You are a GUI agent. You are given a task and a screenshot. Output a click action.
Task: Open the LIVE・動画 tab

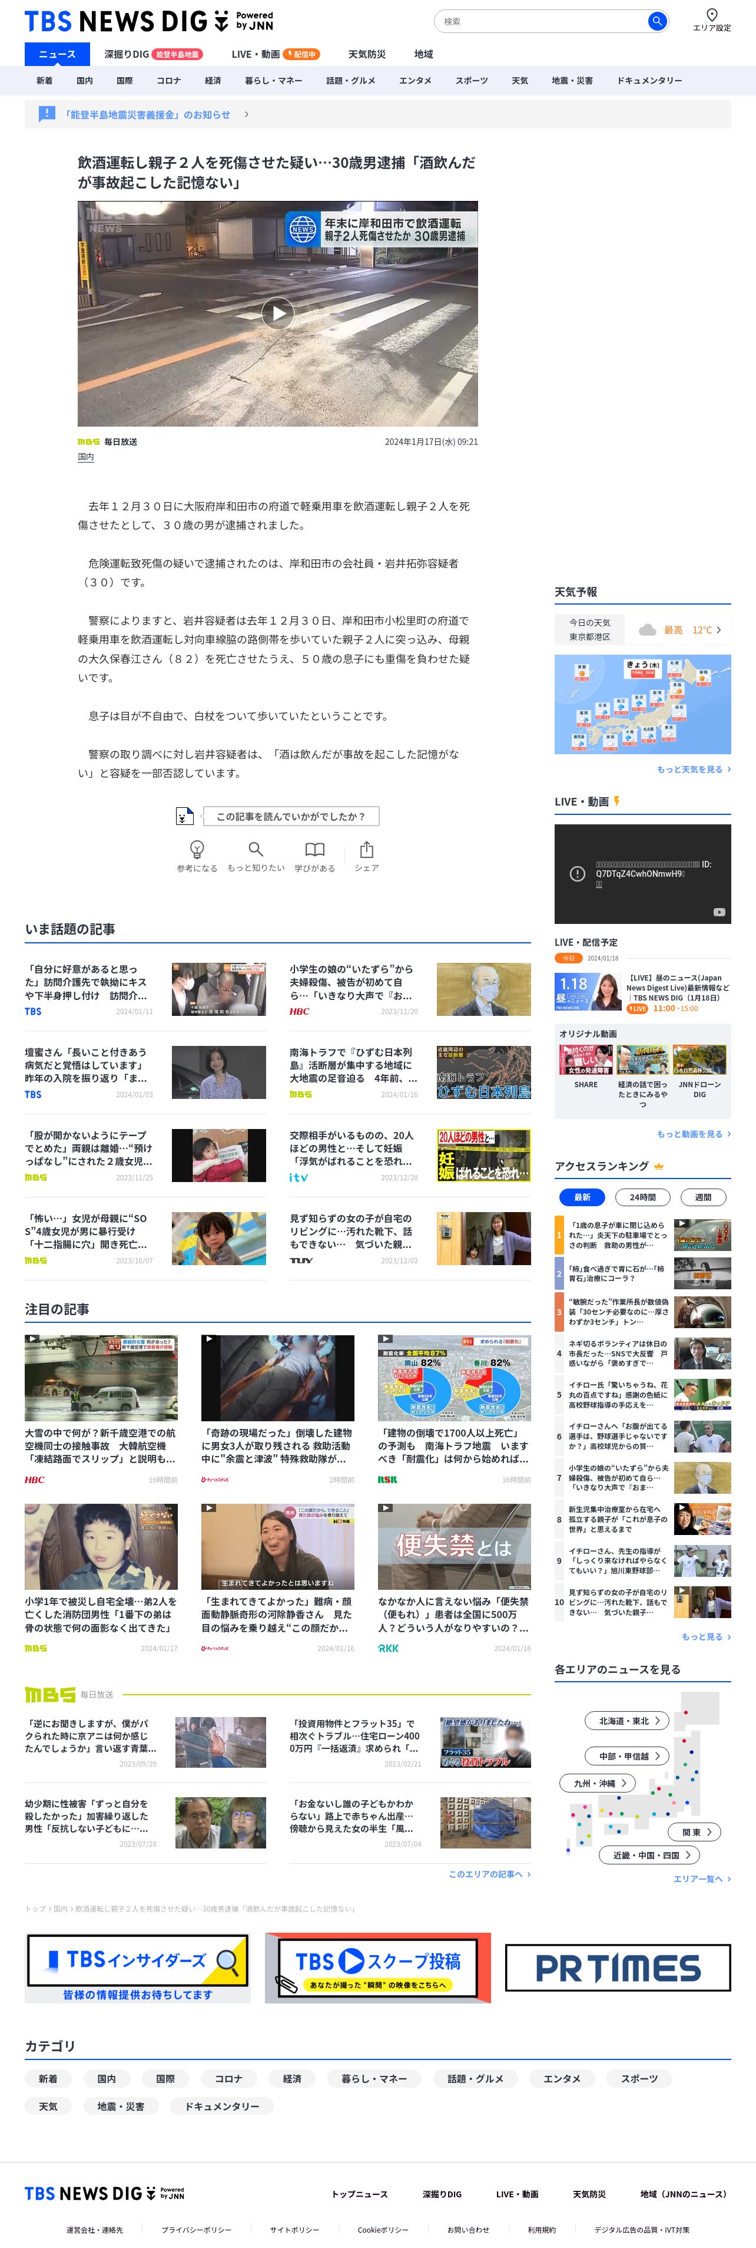coord(276,54)
